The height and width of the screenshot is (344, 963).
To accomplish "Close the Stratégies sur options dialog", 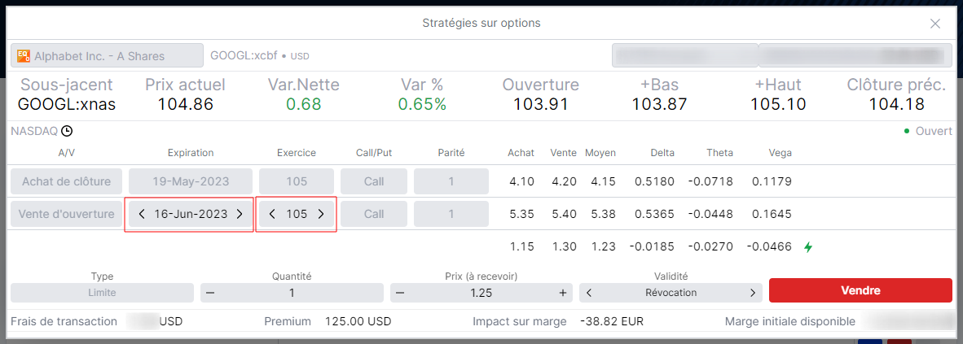I will click(x=935, y=24).
